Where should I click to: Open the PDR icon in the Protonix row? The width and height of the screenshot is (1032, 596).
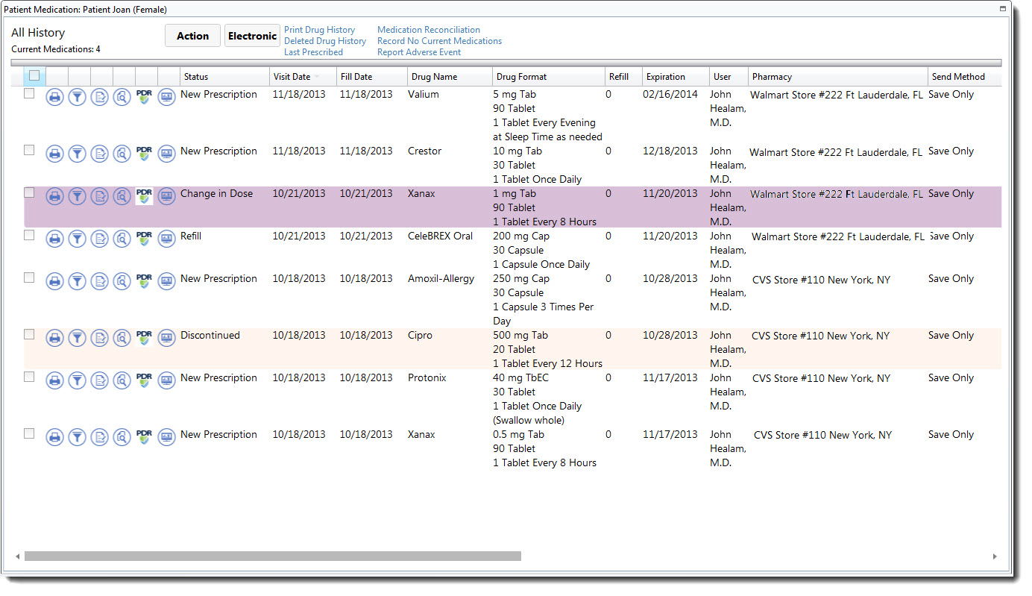point(144,380)
